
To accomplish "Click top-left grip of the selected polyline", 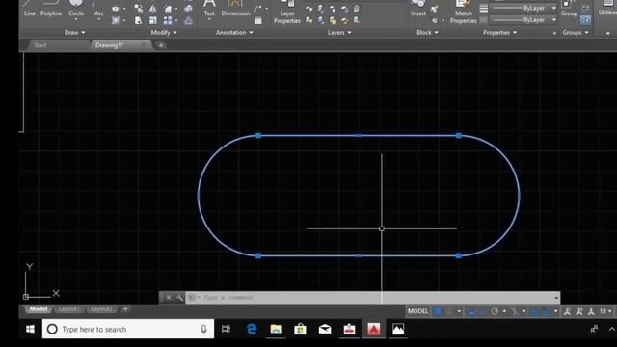I will pos(258,135).
